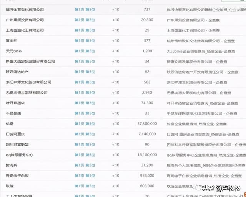Select the value 92

pos(147,72)
